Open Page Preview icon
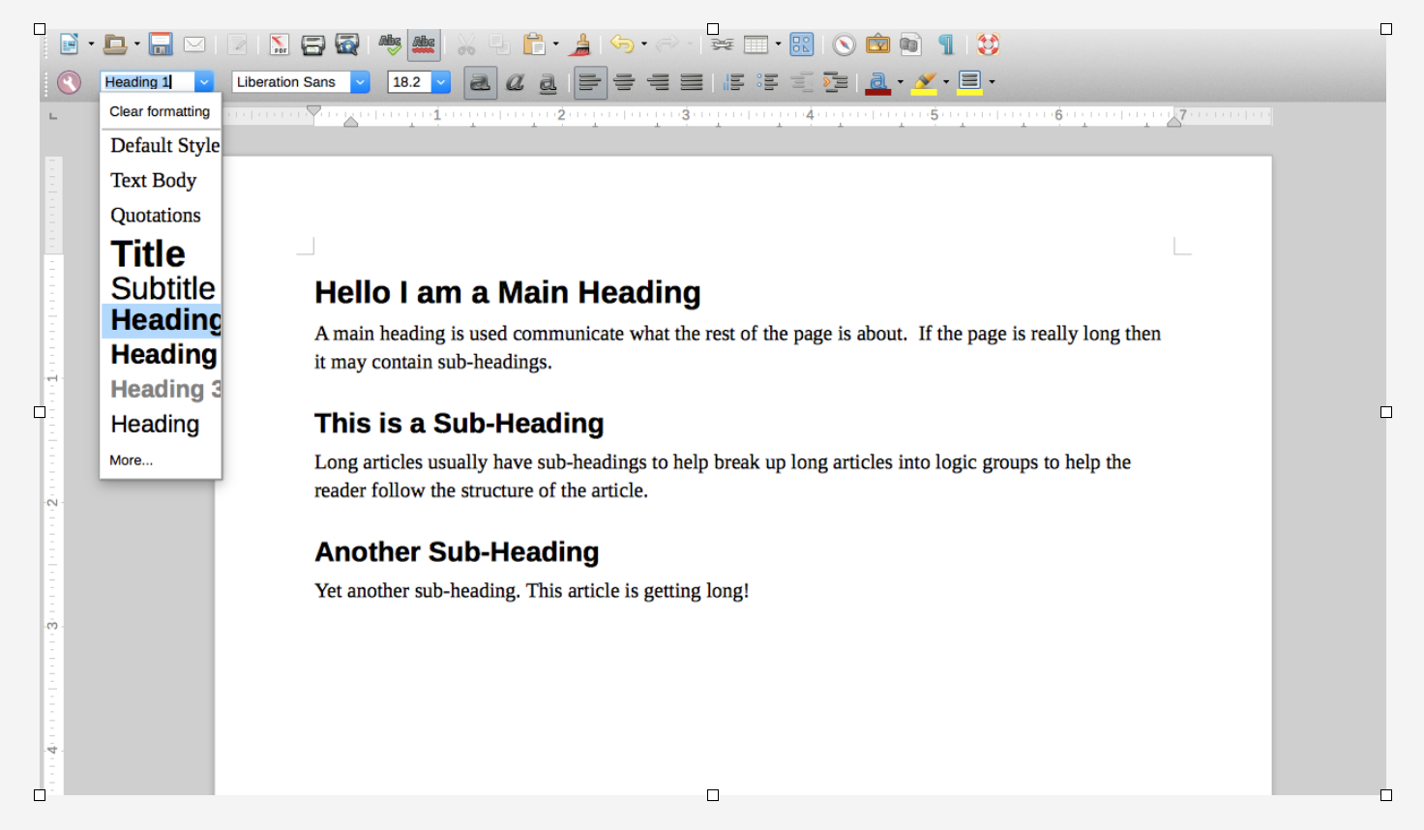Image resolution: width=1424 pixels, height=830 pixels. point(346,44)
